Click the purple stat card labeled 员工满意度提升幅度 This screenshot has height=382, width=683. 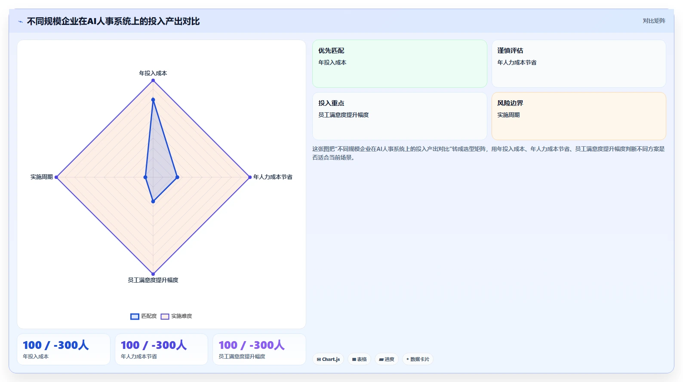coord(259,349)
